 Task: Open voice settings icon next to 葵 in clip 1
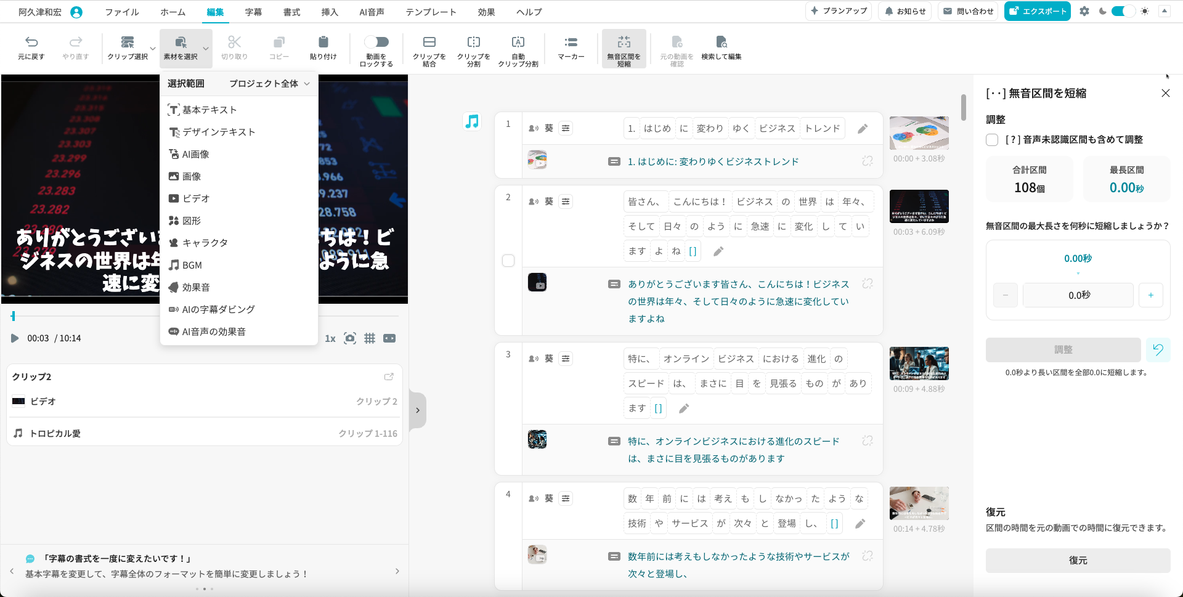pyautogui.click(x=566, y=128)
